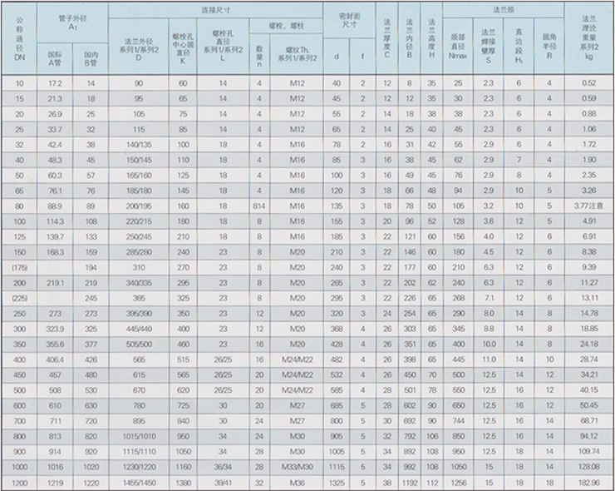Select the 814 bolt count cell

pos(258,204)
